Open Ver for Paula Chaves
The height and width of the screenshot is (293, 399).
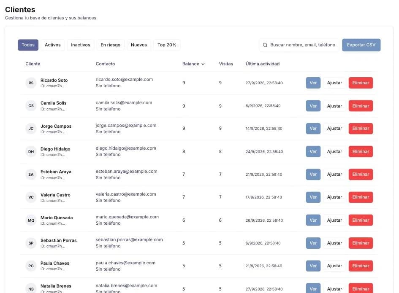coord(313,266)
